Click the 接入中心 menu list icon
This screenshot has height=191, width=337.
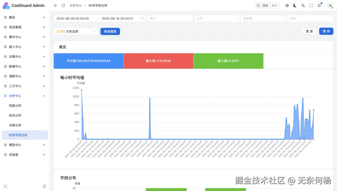(5, 47)
